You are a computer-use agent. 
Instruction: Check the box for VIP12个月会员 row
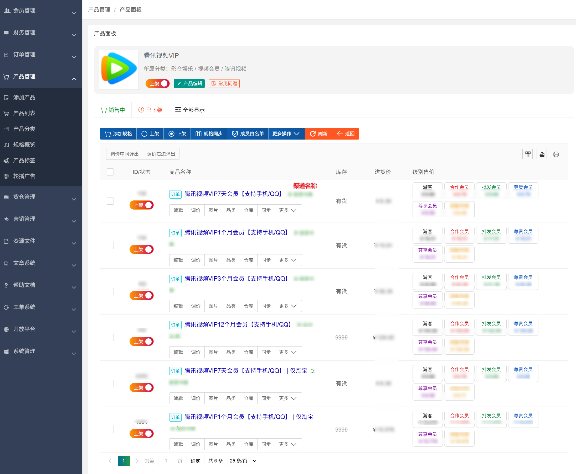click(x=110, y=338)
